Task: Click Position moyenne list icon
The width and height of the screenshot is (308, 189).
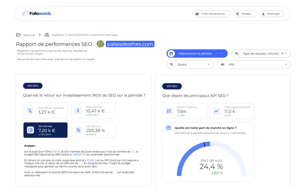Action: 169,111
